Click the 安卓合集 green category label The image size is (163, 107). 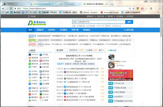[x=32, y=40]
